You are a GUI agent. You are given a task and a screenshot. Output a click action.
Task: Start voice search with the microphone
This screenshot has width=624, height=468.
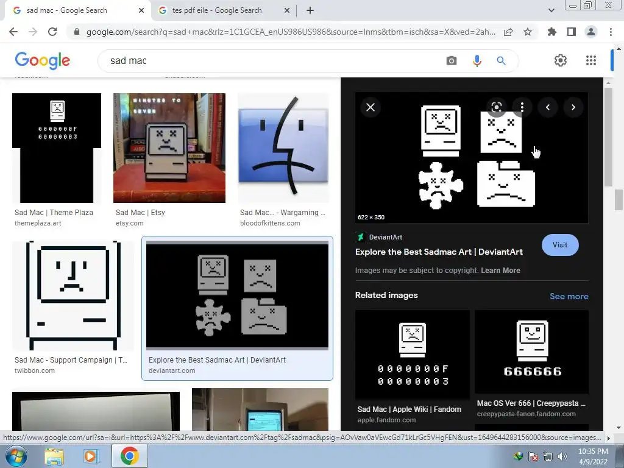click(x=477, y=61)
